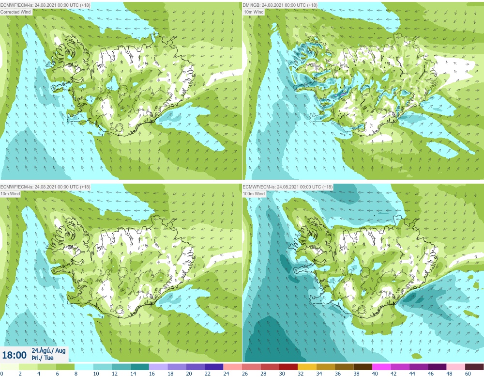Click the 'DMI/IGB: 24.08.2021 00:00 UTC (+18)' title
This screenshot has width=484, height=377.
pyautogui.click(x=280, y=5)
